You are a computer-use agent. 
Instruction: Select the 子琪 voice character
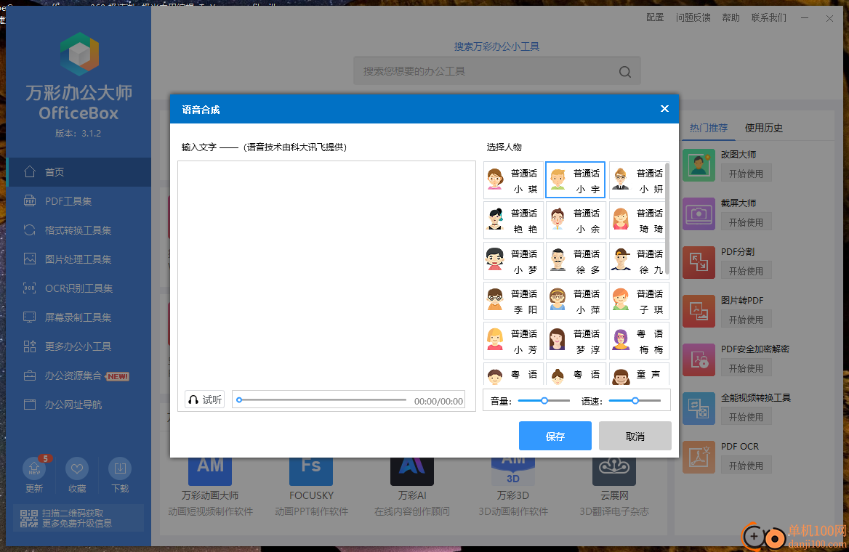[x=637, y=301]
